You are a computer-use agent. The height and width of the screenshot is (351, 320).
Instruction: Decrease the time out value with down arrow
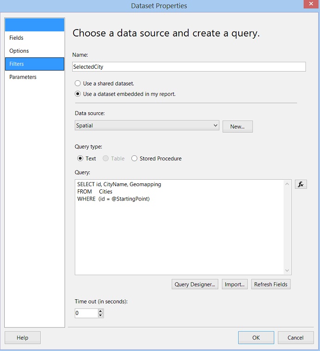(100, 315)
